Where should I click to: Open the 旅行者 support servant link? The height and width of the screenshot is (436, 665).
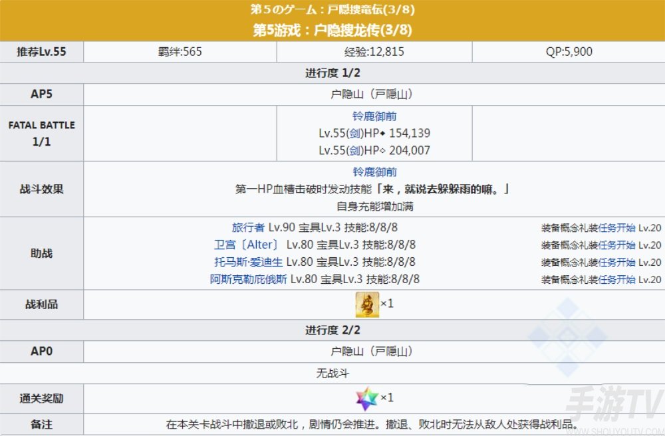(248, 227)
